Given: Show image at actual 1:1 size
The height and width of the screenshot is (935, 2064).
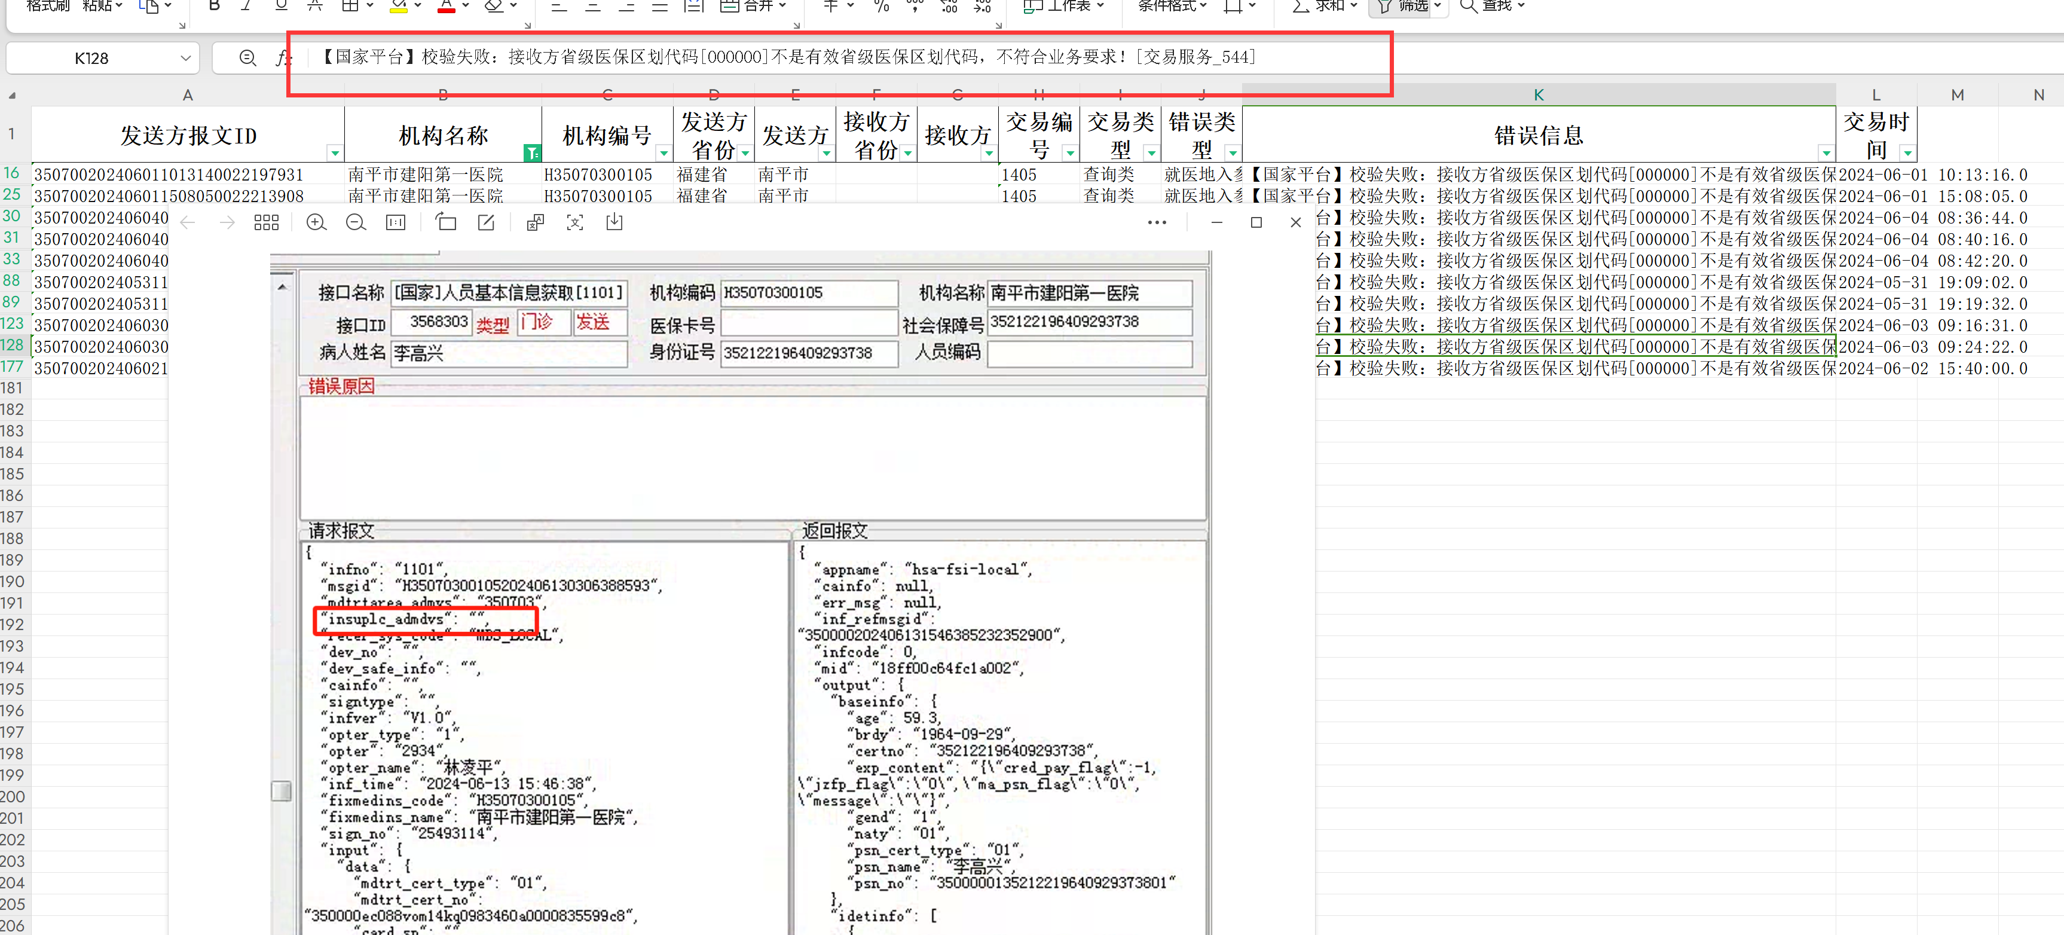Looking at the screenshot, I should 396,223.
